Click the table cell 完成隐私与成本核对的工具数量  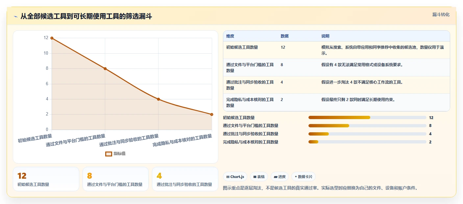tap(250, 102)
